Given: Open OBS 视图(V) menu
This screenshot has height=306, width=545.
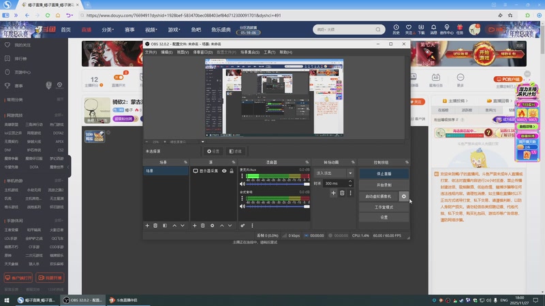Looking at the screenshot, I should point(183,52).
